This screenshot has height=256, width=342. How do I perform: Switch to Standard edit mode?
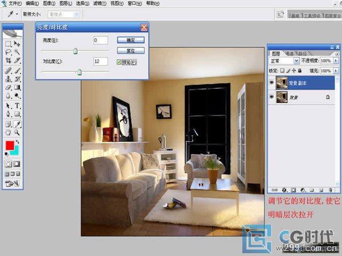tap(8, 164)
